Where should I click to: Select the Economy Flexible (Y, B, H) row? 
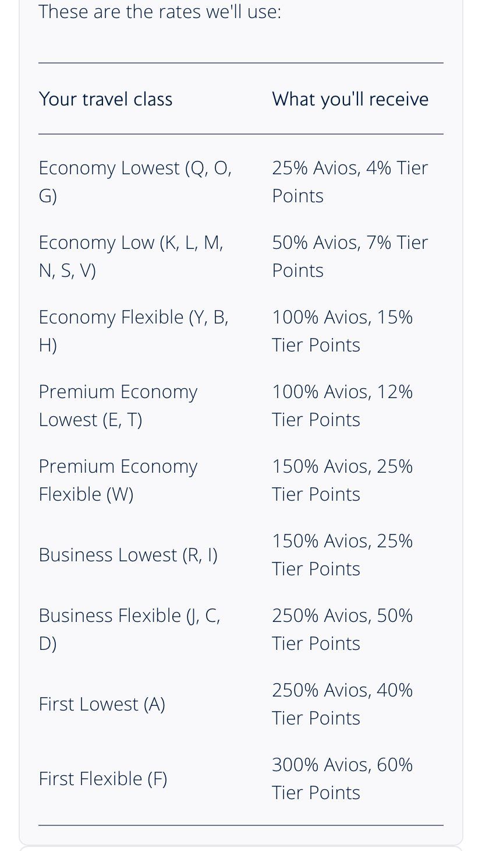[241, 331]
